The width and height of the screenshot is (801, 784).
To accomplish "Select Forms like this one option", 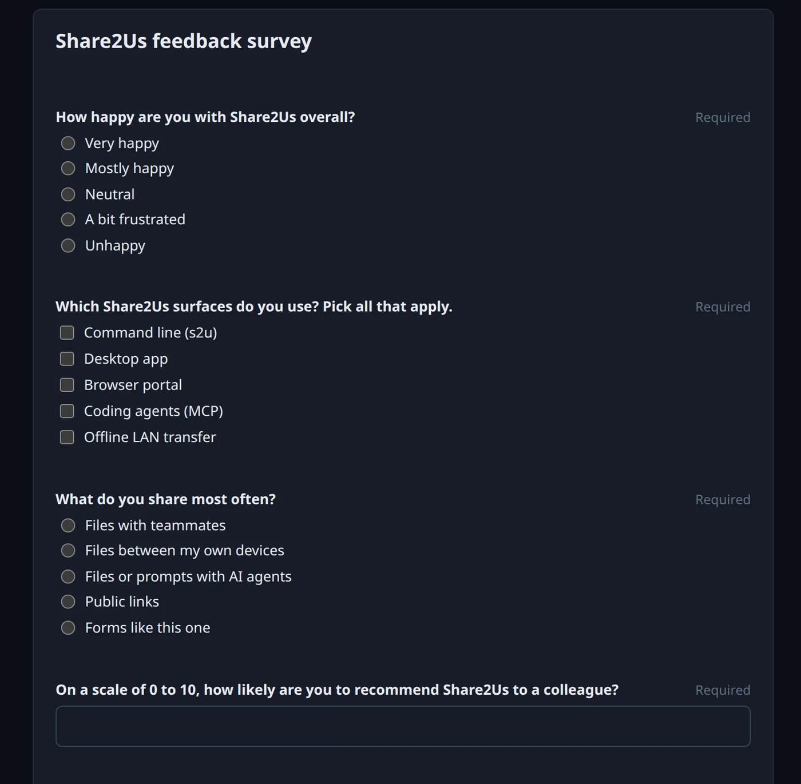I will coord(68,628).
